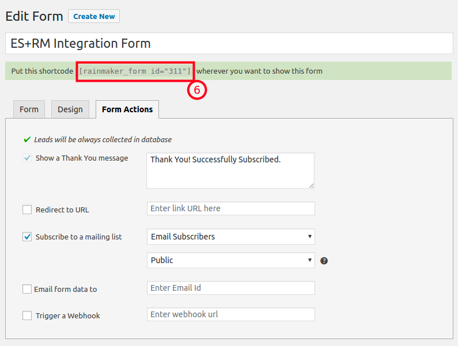The width and height of the screenshot is (458, 346).
Task: Click the red circled number 6 marker
Action: [196, 90]
